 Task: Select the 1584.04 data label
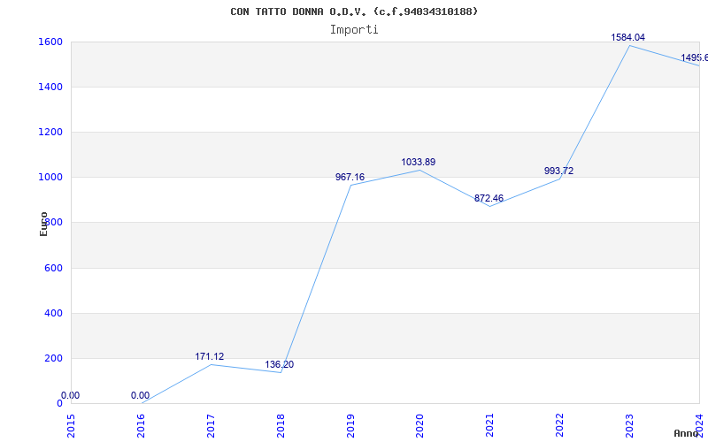627,37
